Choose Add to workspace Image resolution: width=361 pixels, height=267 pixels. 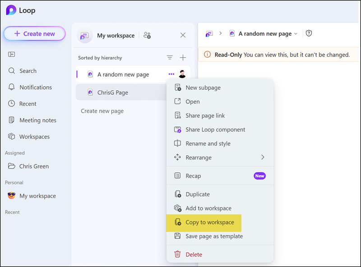click(220, 208)
